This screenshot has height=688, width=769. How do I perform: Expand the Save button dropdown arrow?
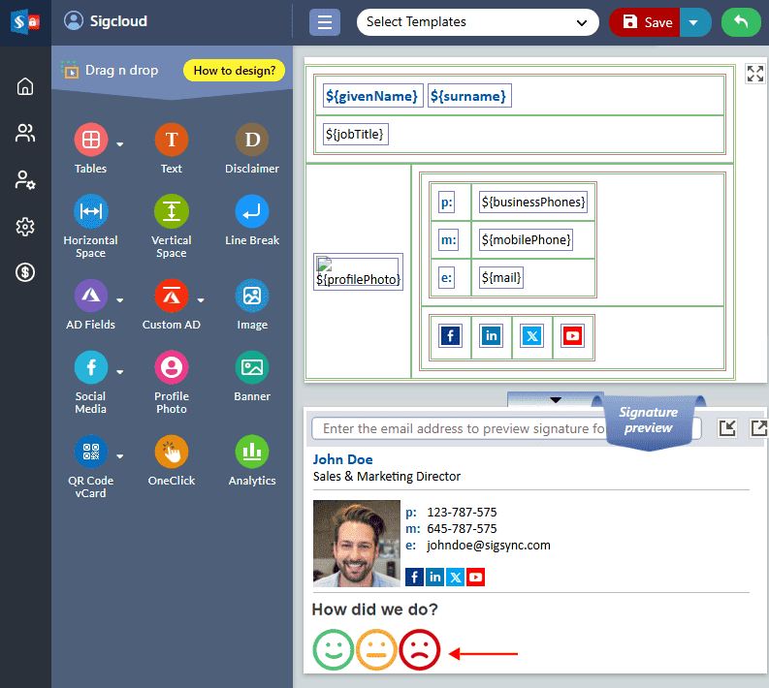tap(694, 22)
